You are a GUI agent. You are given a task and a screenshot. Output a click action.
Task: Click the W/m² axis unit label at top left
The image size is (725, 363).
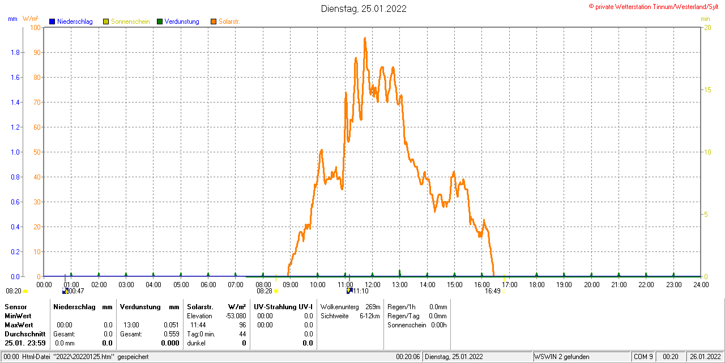click(30, 19)
